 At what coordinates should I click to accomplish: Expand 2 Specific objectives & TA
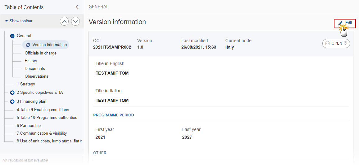point(12,93)
